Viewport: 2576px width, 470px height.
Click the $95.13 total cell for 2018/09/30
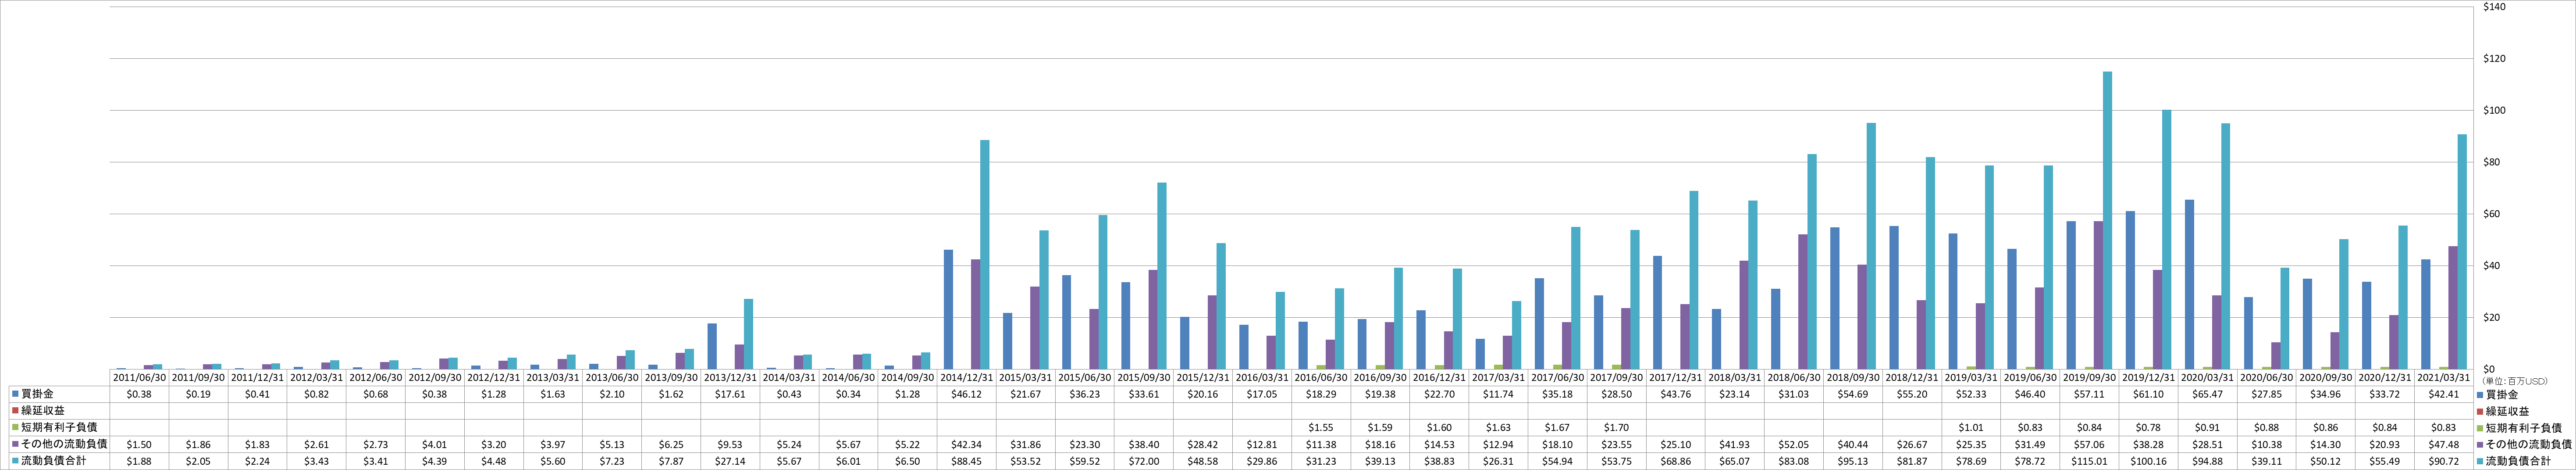tap(1852, 460)
